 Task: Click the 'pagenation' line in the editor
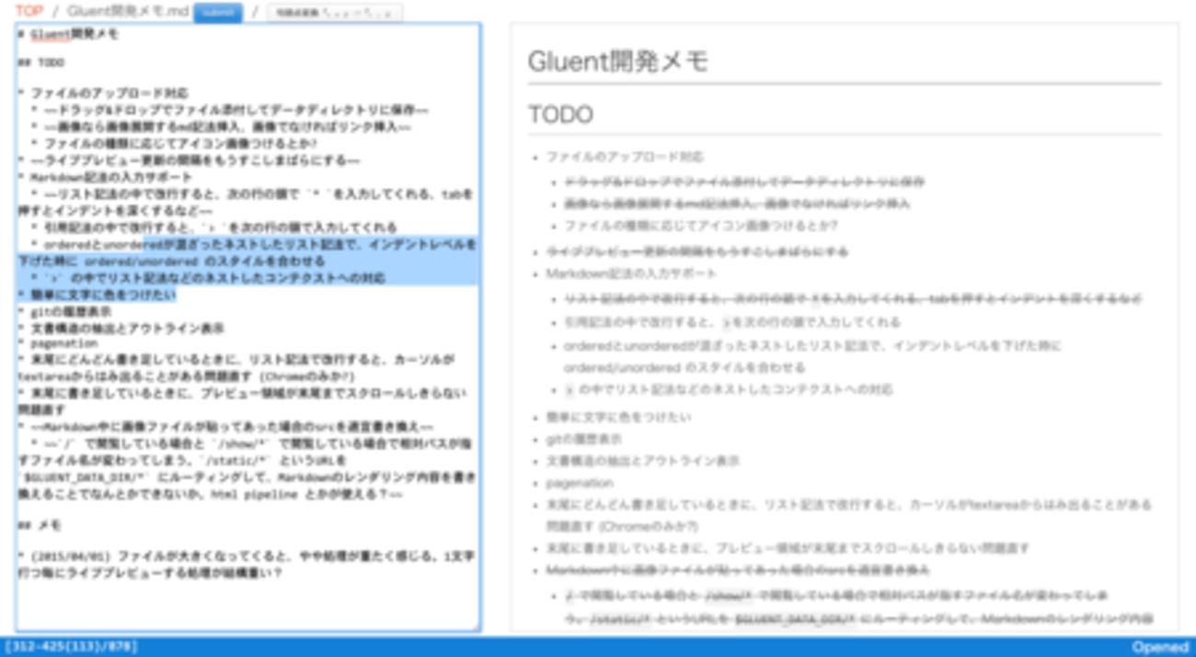click(57, 343)
